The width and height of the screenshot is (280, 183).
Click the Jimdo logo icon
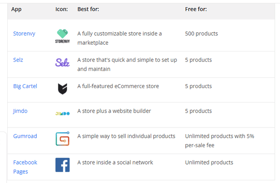click(62, 114)
